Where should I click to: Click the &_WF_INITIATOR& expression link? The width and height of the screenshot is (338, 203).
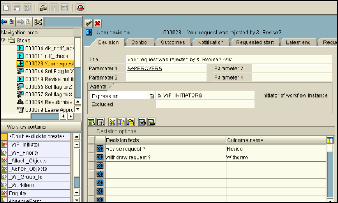click(180, 95)
